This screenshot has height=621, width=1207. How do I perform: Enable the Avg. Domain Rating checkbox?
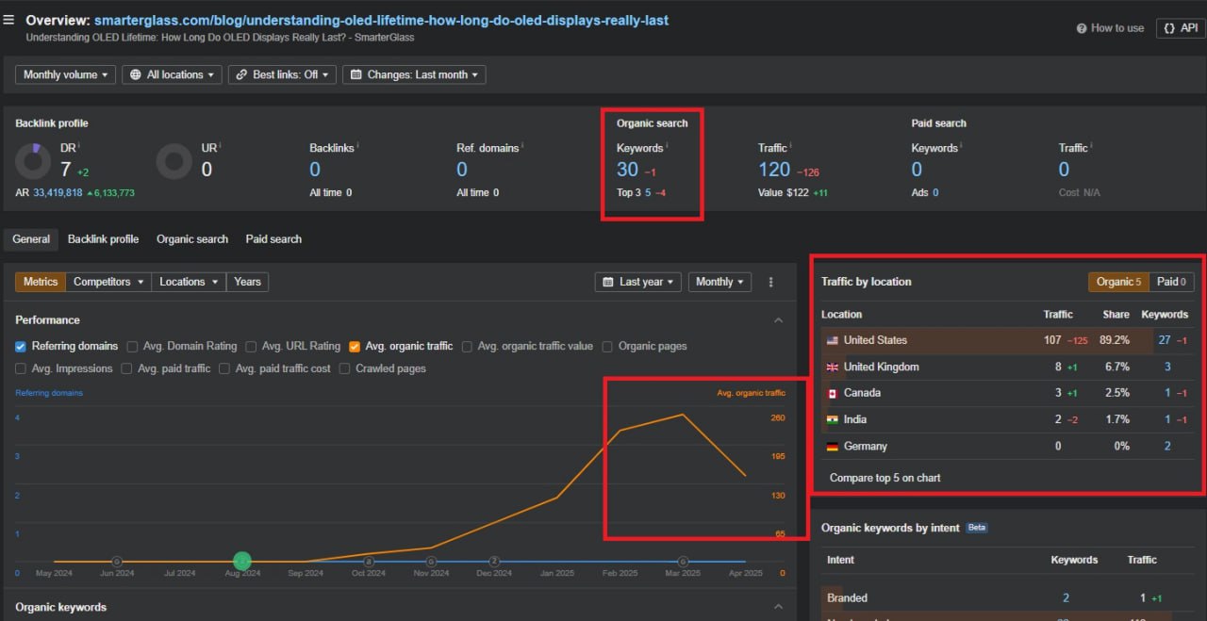coord(132,346)
